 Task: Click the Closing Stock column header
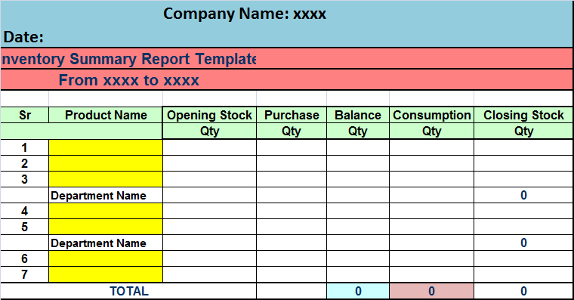[x=523, y=115]
